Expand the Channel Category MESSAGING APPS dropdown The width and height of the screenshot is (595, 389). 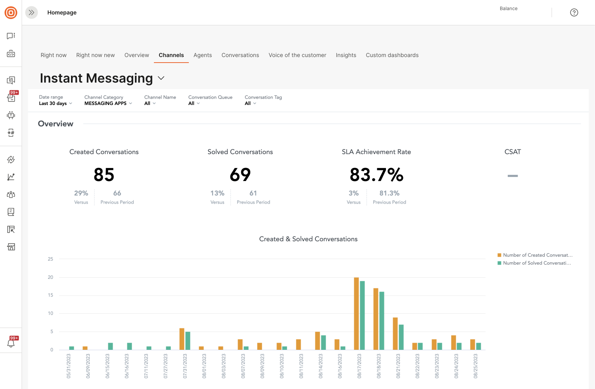click(108, 103)
